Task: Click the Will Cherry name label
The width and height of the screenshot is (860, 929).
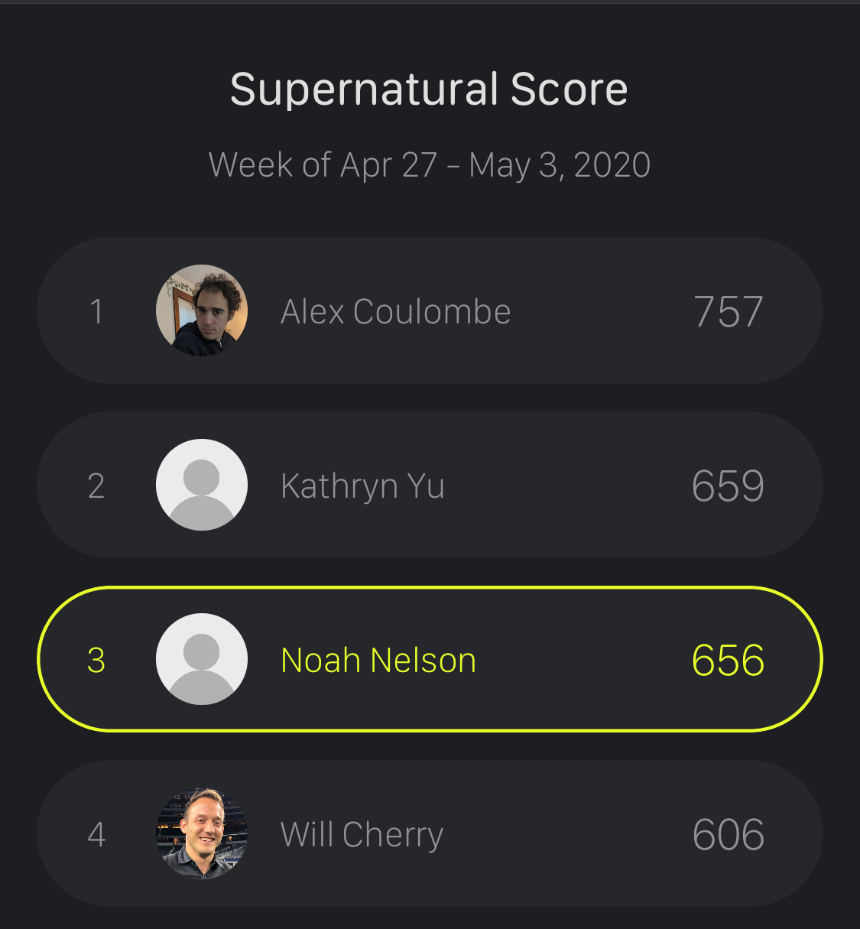Action: point(362,835)
